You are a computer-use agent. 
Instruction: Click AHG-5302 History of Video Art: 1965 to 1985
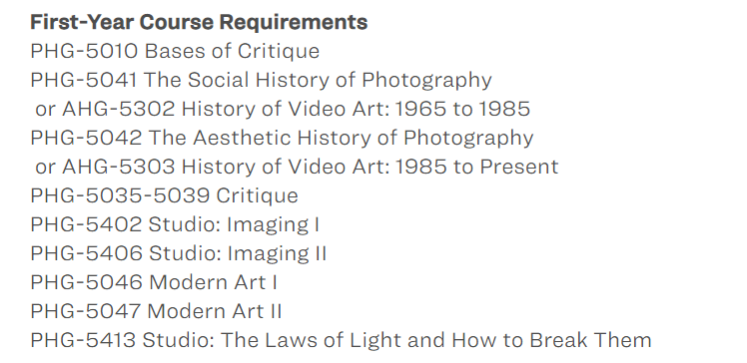coord(296,109)
